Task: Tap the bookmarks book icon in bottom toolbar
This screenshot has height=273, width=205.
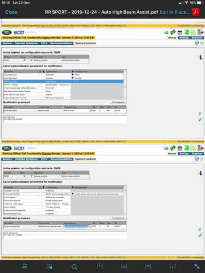Action: pos(49,266)
